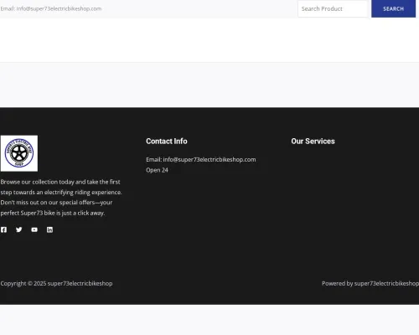
Task: Click the Super73 Electric Bike Shop footer logo
Action: click(x=19, y=153)
